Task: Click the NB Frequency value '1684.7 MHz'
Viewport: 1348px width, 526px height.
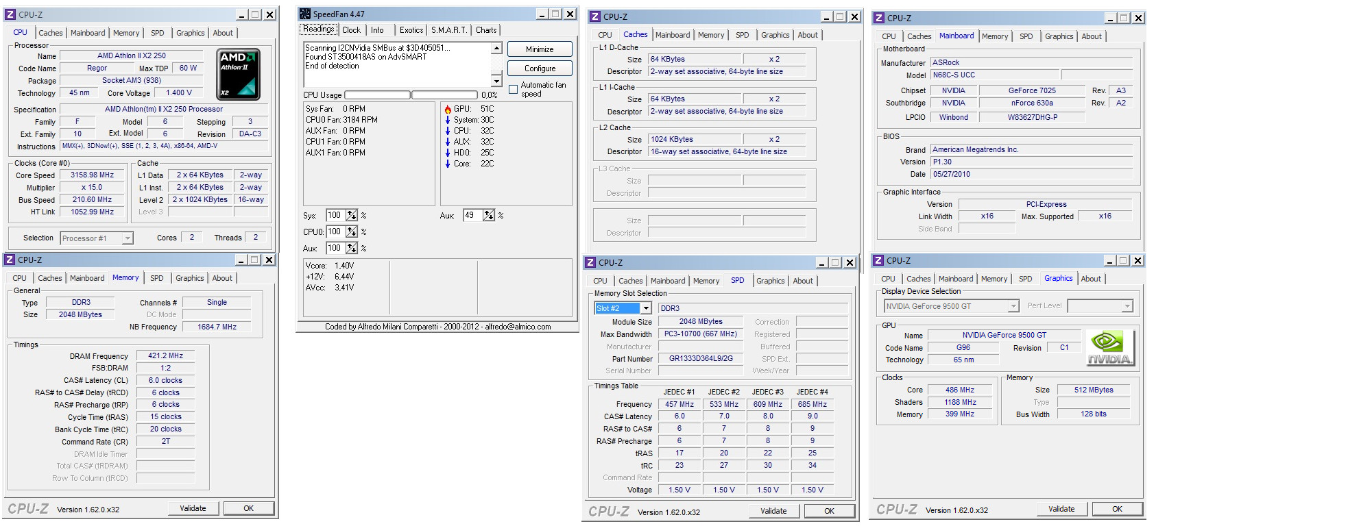Action: click(217, 327)
